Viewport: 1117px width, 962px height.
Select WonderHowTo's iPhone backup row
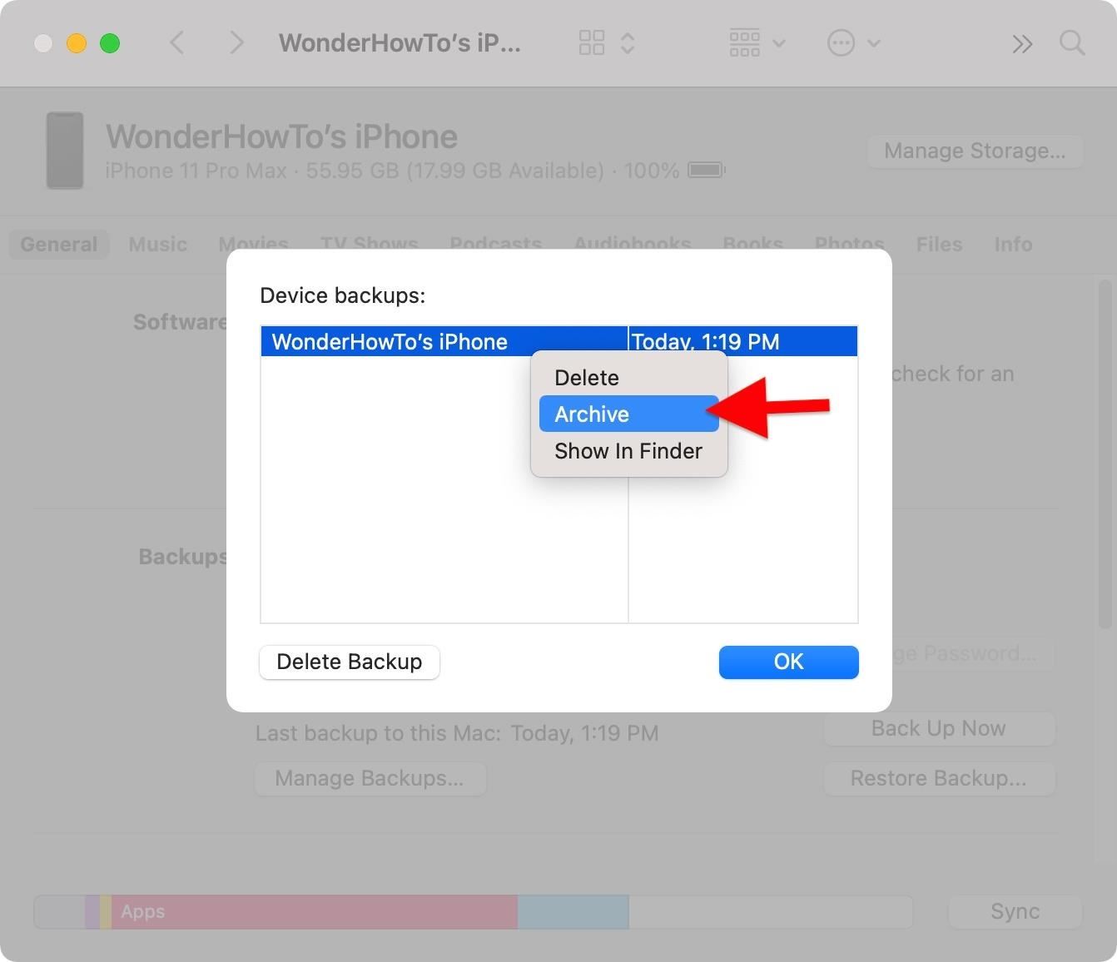point(559,341)
